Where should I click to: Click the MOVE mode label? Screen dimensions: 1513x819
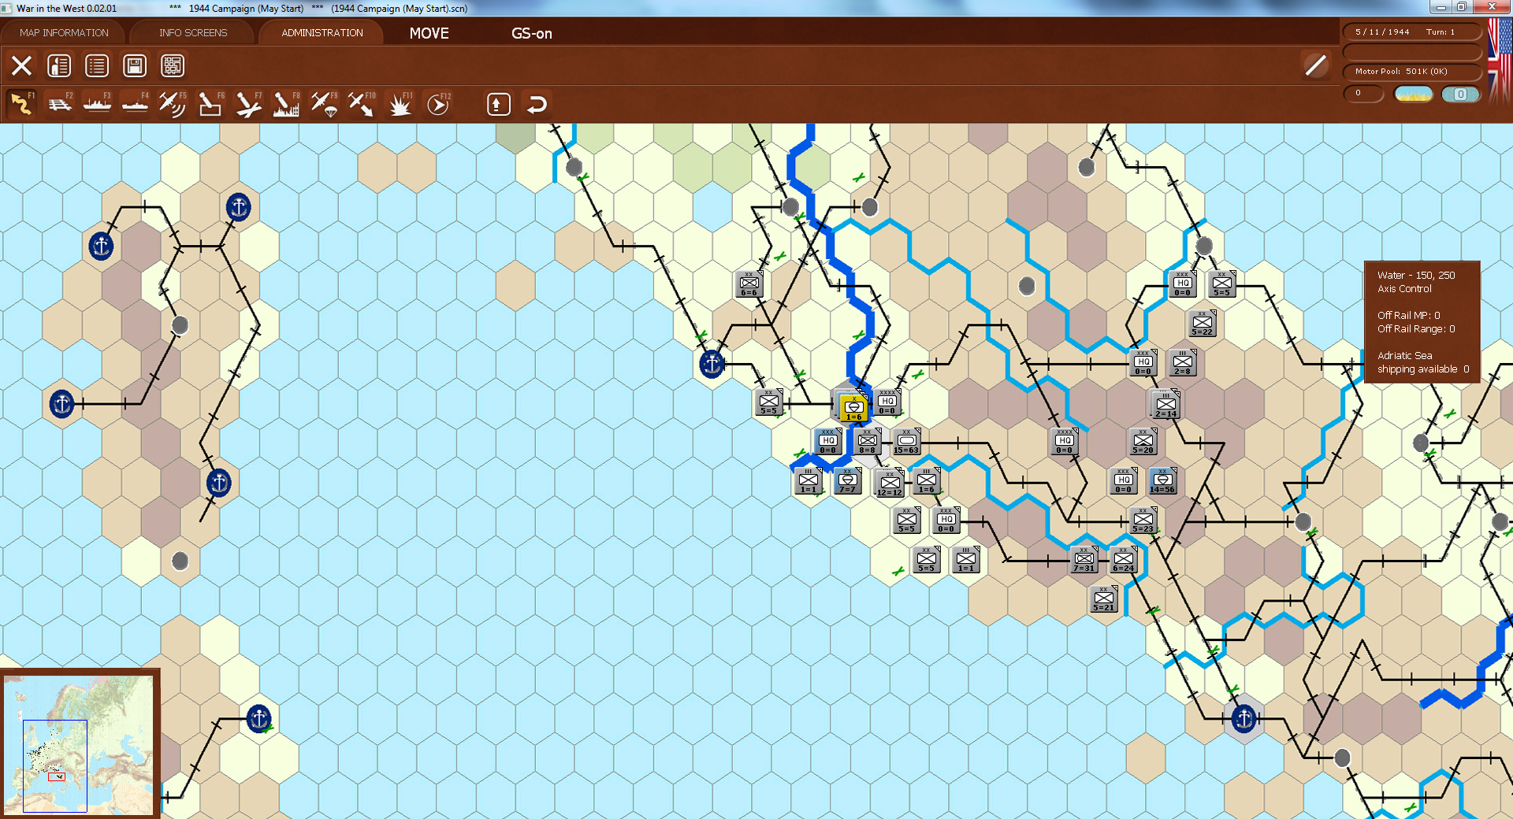[x=429, y=33]
